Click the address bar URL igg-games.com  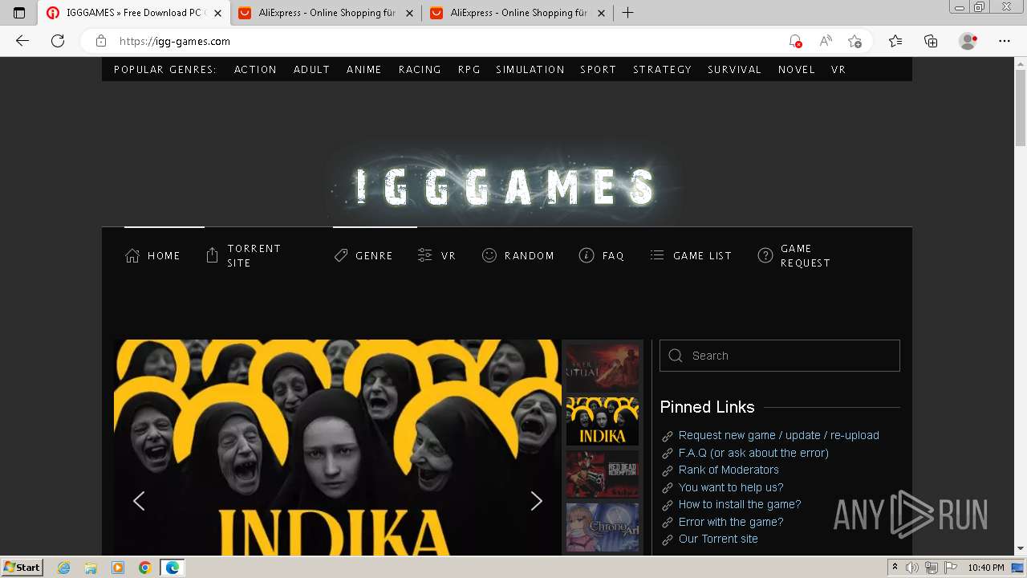click(175, 41)
